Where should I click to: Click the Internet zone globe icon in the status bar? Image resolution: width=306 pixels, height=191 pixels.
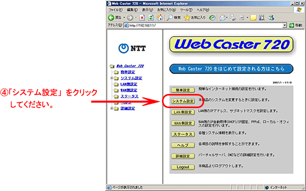267,187
